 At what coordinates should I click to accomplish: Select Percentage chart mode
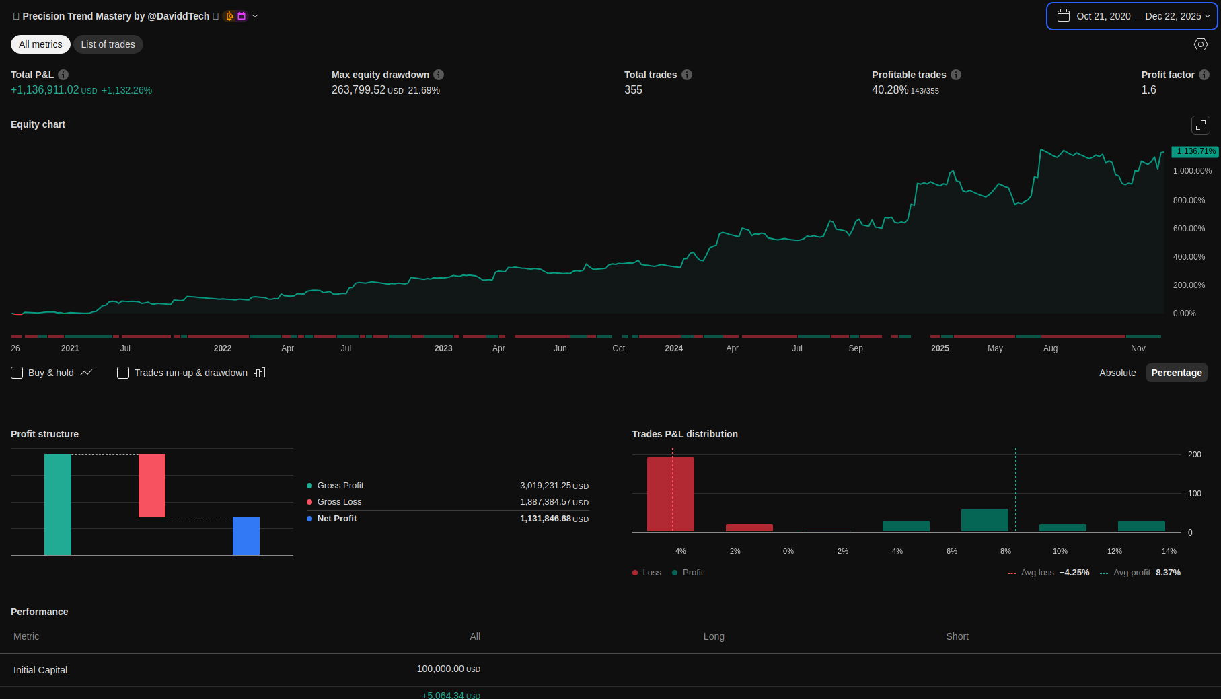[1176, 373]
